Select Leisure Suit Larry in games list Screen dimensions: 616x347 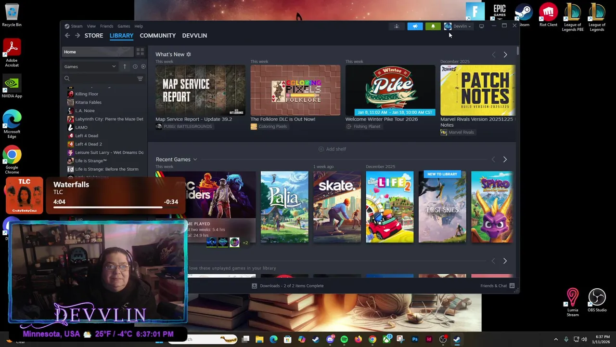(x=109, y=152)
